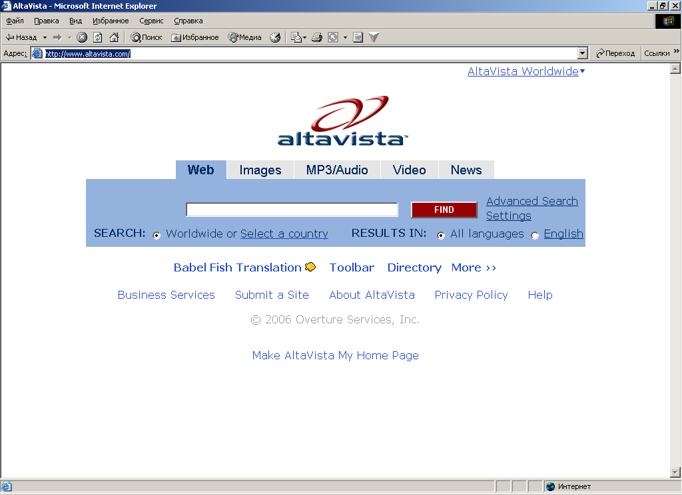Viewport: 682px width, 495px height.
Task: Open the Help link
Action: coord(540,295)
